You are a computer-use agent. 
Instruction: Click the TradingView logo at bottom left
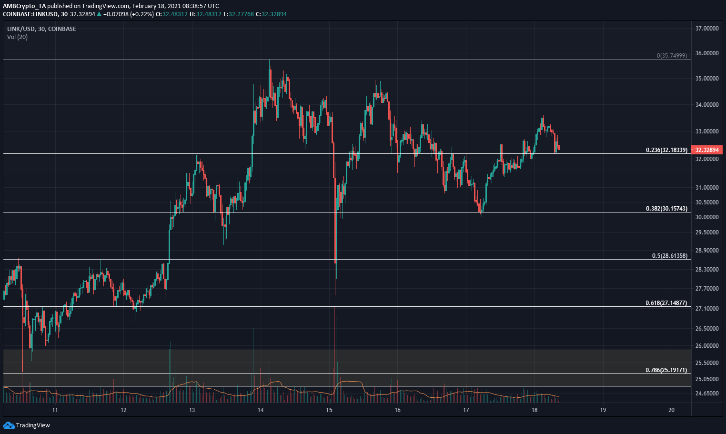coord(26,425)
